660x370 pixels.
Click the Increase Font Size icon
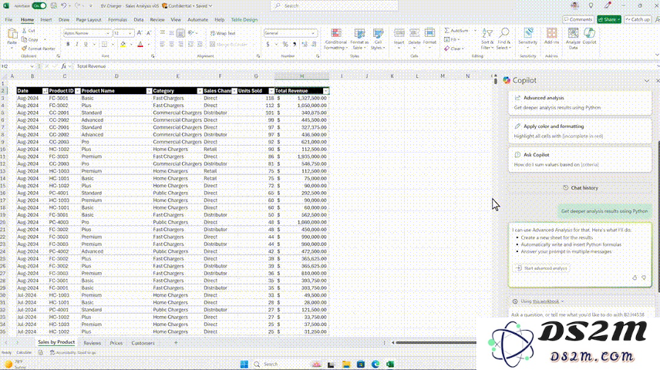(140, 33)
